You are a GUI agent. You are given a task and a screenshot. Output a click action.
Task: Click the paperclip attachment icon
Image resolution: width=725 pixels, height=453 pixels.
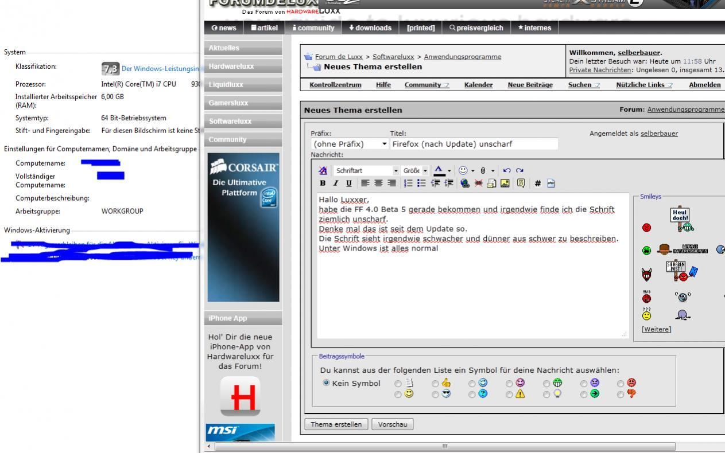click(x=483, y=171)
